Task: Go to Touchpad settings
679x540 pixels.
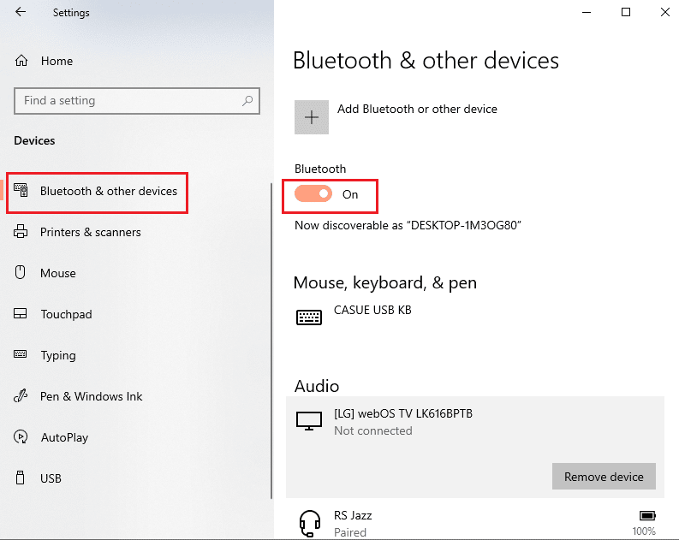Action: [x=66, y=314]
